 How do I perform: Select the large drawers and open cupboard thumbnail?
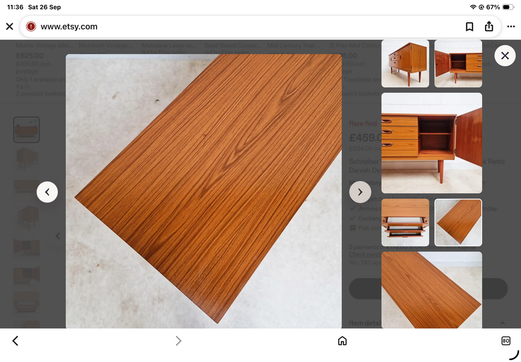click(x=432, y=143)
